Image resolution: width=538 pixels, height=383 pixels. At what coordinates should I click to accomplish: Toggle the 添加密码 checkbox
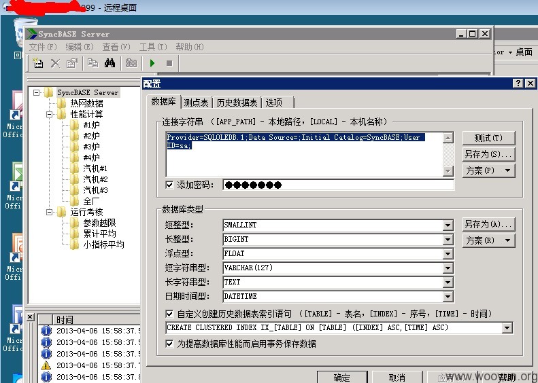point(169,185)
